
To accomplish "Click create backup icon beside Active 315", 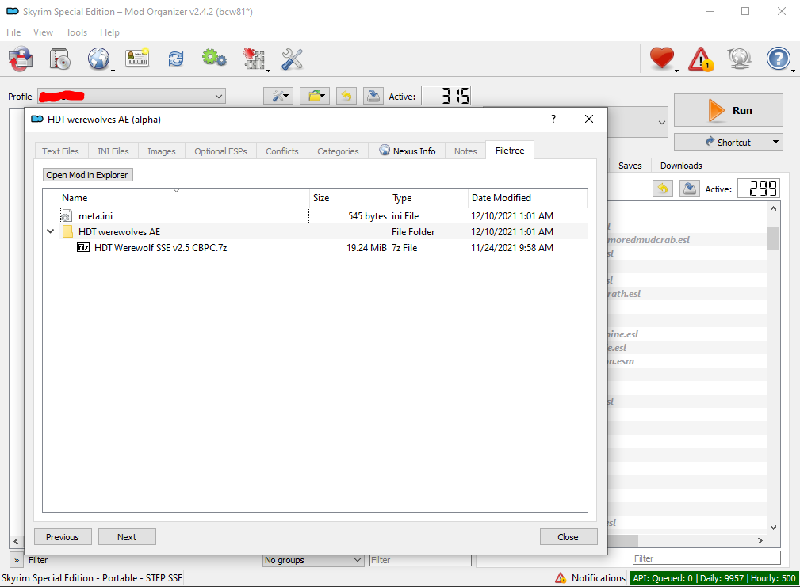I will [373, 96].
